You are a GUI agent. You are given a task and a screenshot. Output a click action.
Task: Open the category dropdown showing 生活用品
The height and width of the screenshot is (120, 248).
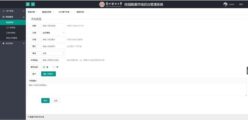[x=53, y=33]
